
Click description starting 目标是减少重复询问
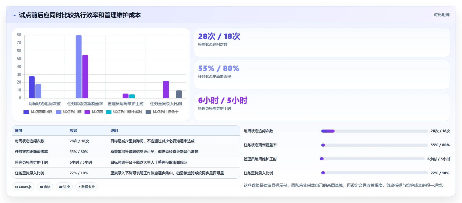point(152,141)
